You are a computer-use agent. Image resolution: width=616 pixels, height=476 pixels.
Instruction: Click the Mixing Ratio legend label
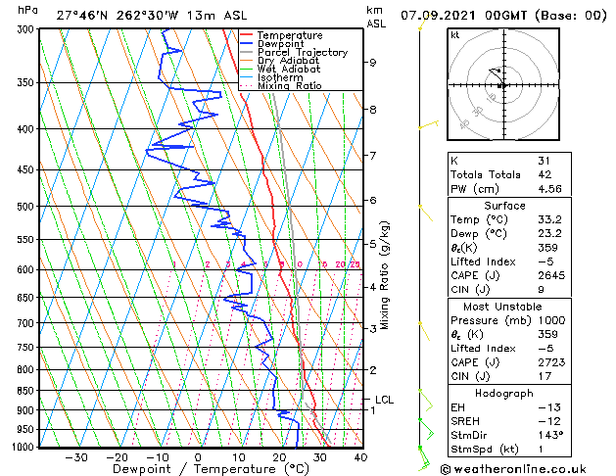(x=290, y=85)
